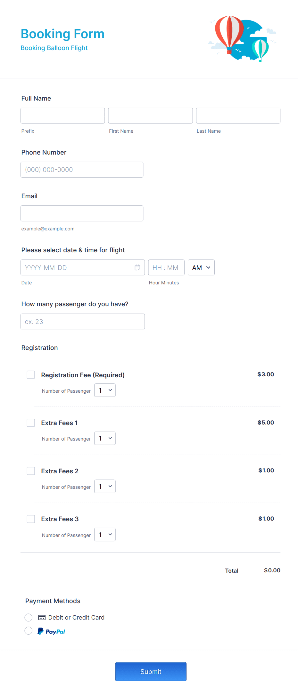Choose PayPal as payment method
Screen dimensions: 298x697
click(29, 630)
